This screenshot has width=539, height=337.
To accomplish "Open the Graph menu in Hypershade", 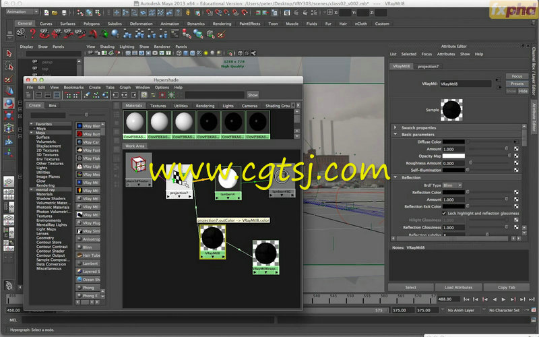I will click(125, 88).
